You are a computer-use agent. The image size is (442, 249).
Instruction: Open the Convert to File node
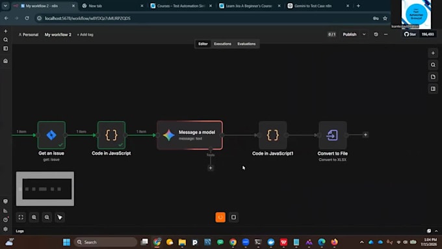point(333,135)
